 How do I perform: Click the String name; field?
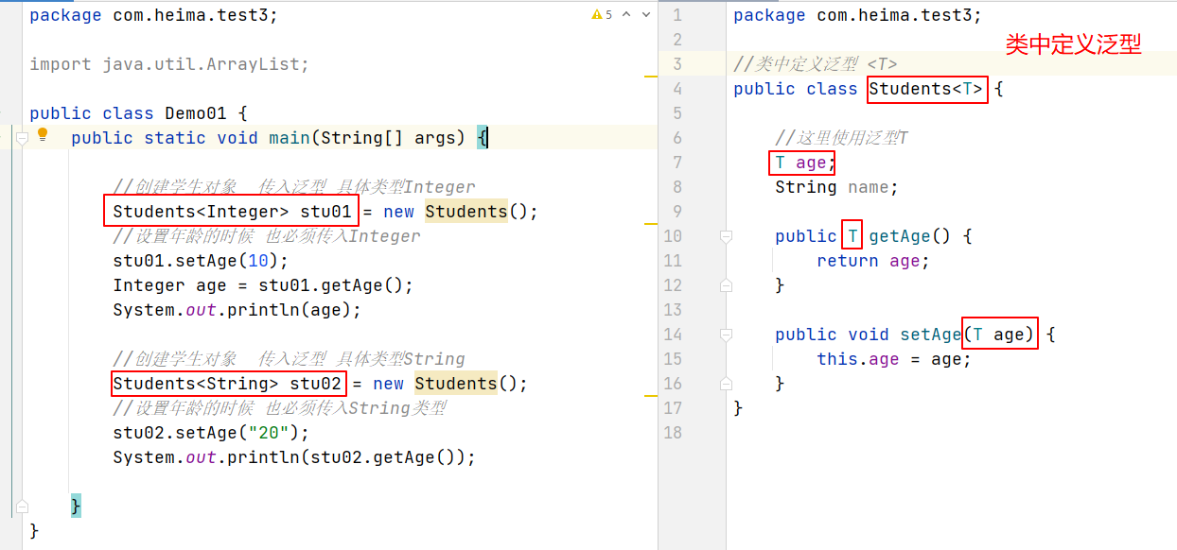836,187
